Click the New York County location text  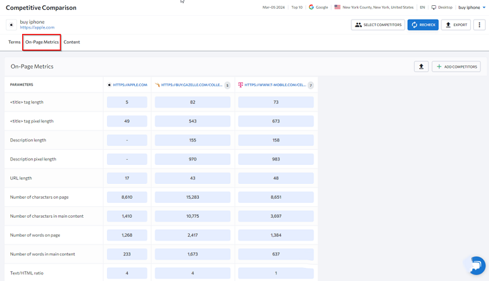pos(378,7)
